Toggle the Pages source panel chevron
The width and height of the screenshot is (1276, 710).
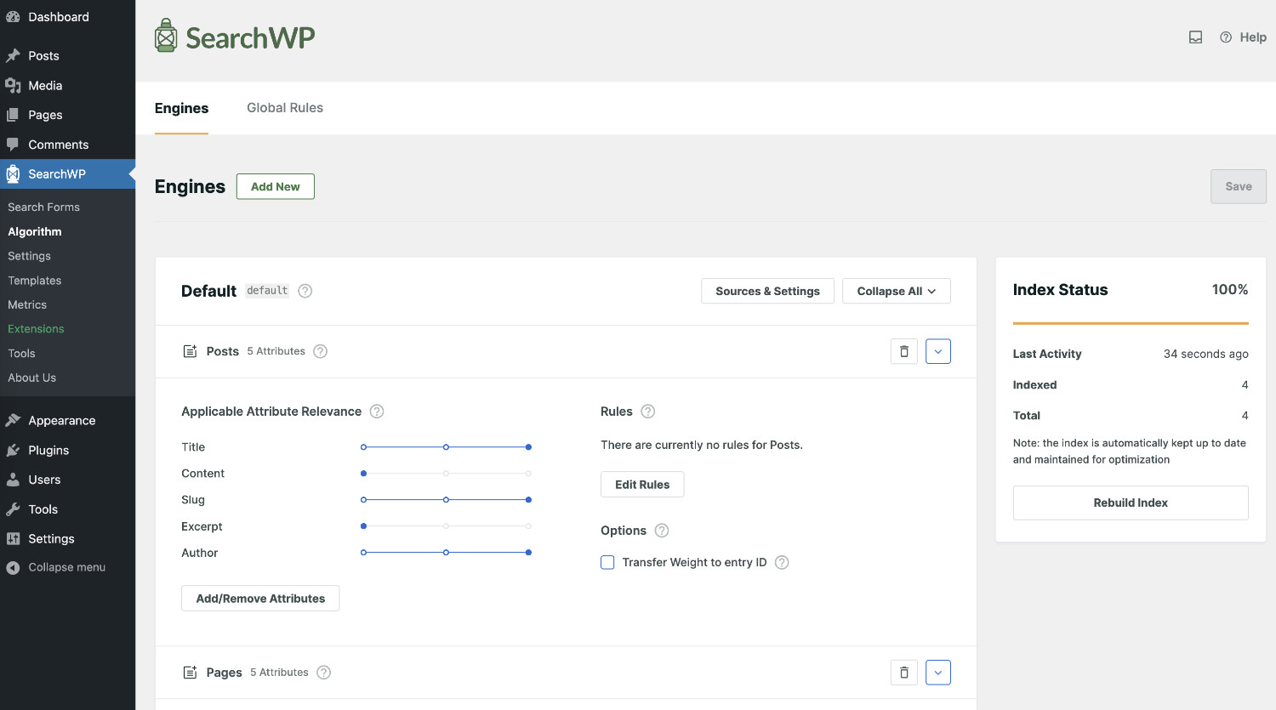(937, 673)
